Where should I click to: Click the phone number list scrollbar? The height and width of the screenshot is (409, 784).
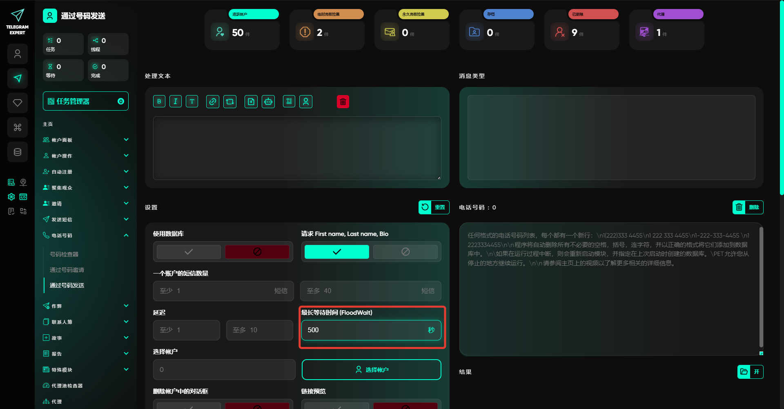761,286
